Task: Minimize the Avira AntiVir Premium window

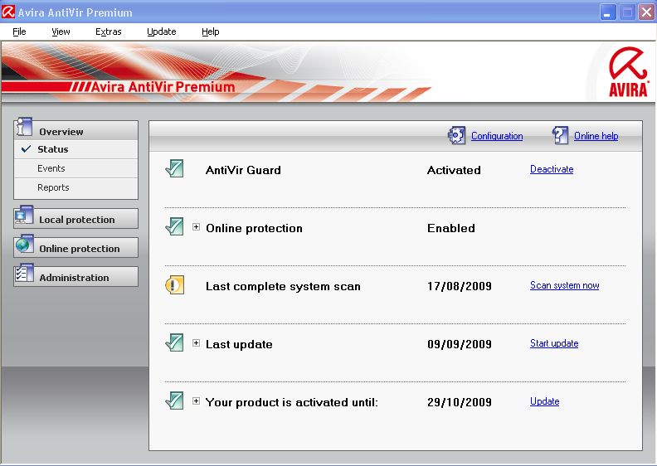Action: coord(607,12)
